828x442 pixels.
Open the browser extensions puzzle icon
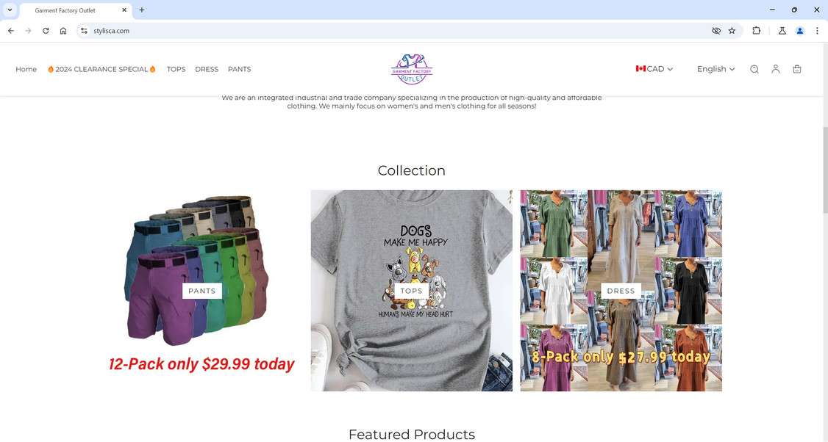(x=756, y=31)
